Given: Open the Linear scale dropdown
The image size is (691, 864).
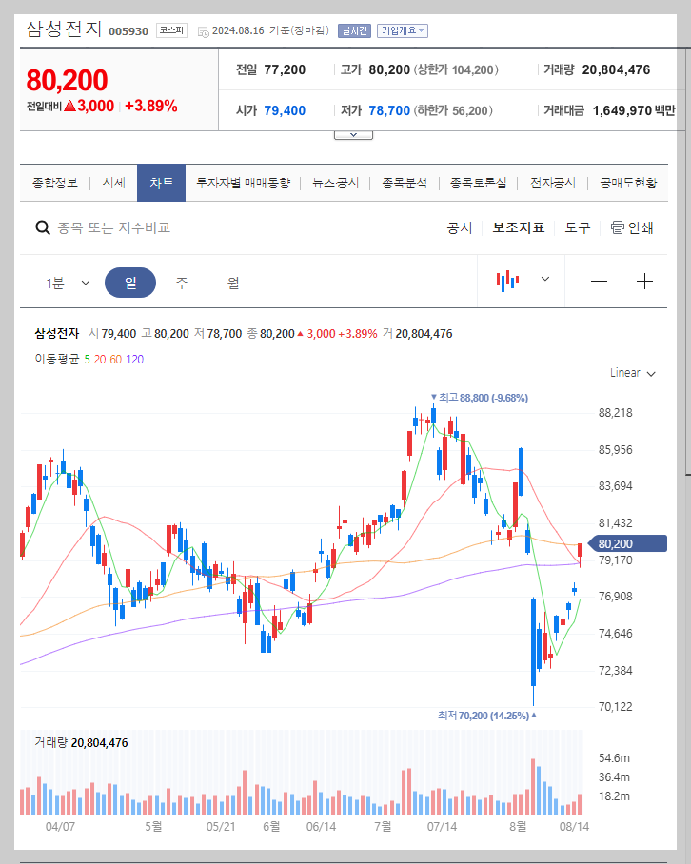Looking at the screenshot, I should 633,373.
